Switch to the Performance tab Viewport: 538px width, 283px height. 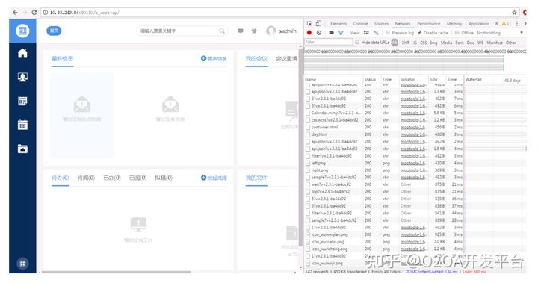429,24
